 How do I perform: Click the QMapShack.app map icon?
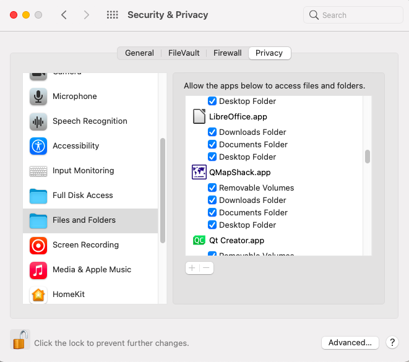click(199, 172)
